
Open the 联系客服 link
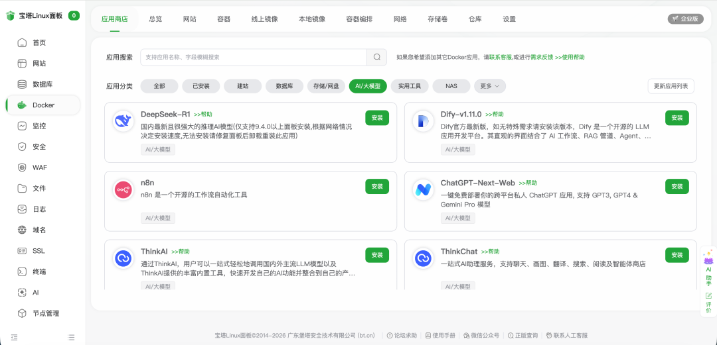(x=501, y=58)
